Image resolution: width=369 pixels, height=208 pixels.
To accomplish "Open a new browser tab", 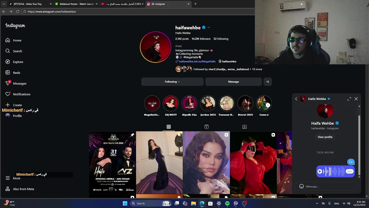I will point(195,4).
